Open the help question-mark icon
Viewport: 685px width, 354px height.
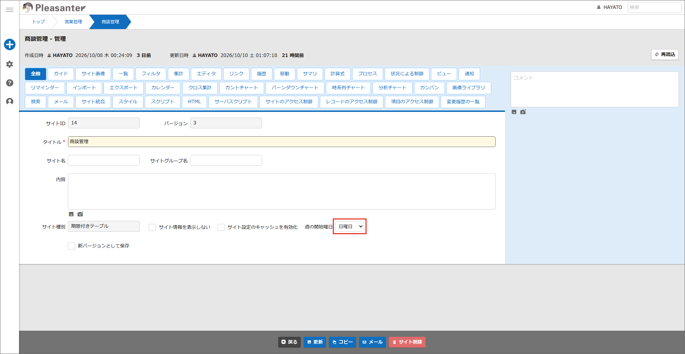(x=10, y=83)
